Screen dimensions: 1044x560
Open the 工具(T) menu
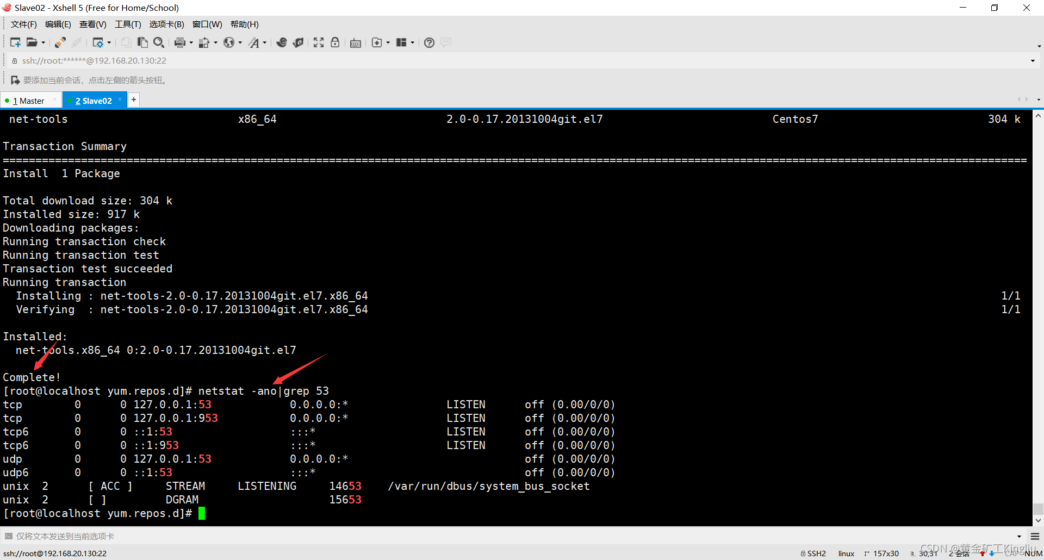coord(127,24)
